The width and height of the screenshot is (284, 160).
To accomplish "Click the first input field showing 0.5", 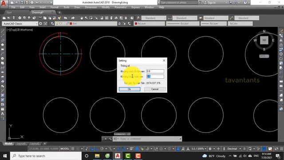I will pos(155,71).
